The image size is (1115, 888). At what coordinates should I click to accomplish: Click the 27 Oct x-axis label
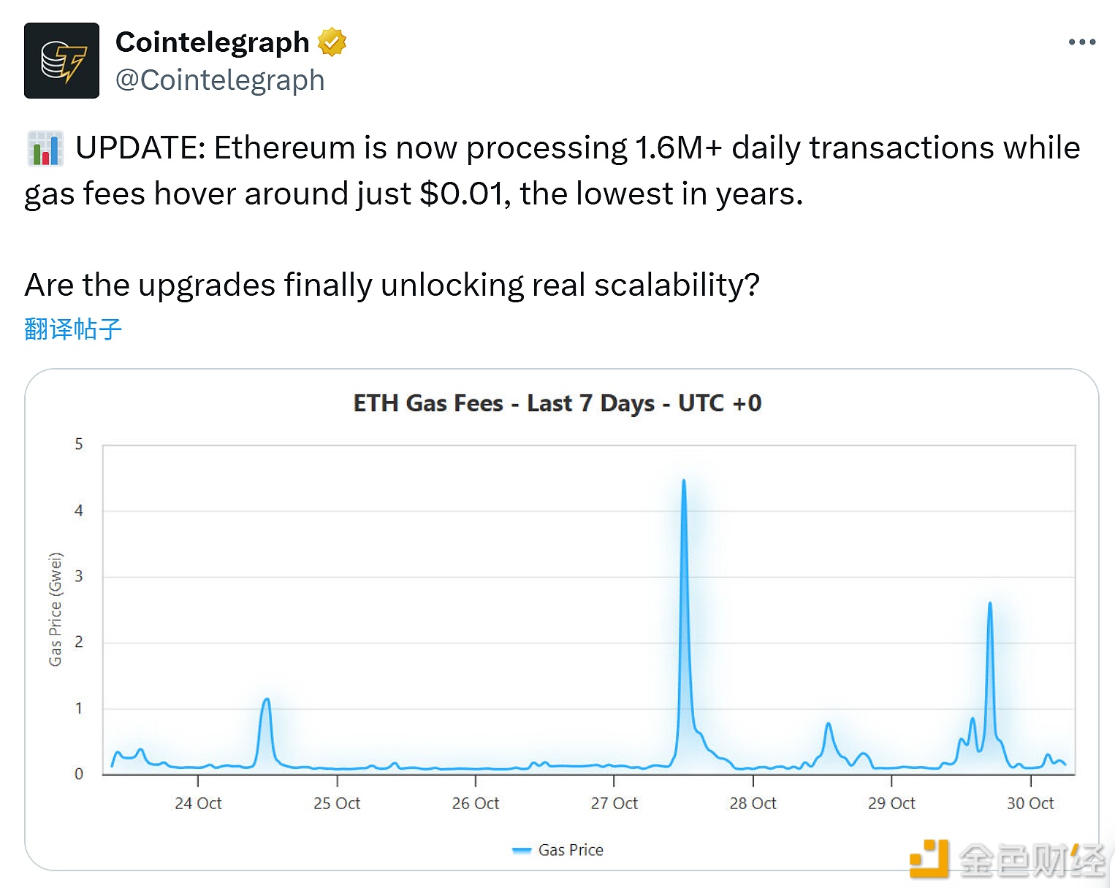614,803
